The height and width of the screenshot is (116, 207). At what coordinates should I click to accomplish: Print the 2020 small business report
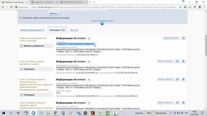(x=177, y=79)
